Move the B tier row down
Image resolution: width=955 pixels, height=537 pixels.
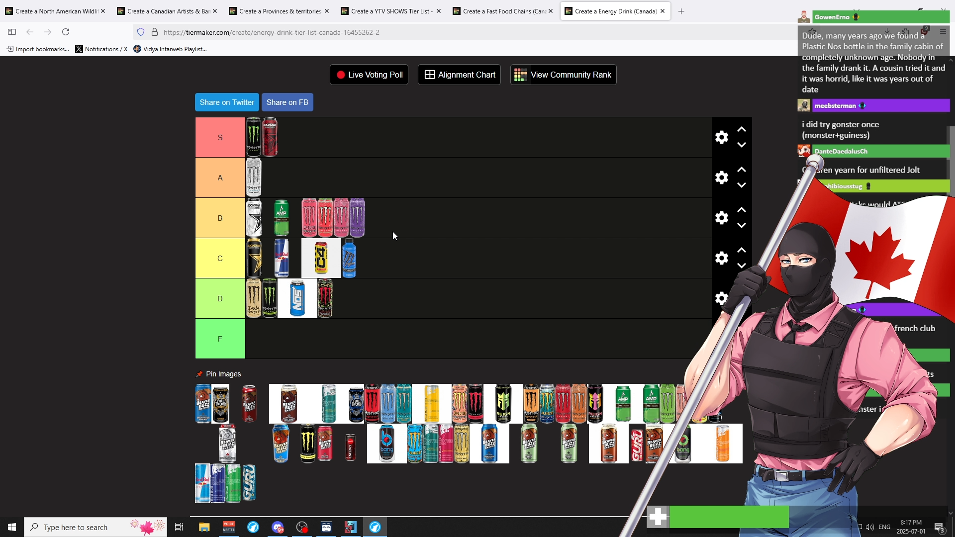pyautogui.click(x=742, y=225)
